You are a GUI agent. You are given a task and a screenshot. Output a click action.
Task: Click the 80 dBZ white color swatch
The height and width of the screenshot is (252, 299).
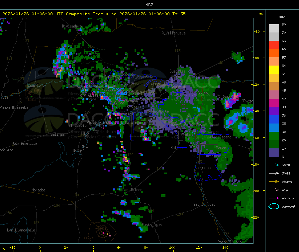pos(274,28)
